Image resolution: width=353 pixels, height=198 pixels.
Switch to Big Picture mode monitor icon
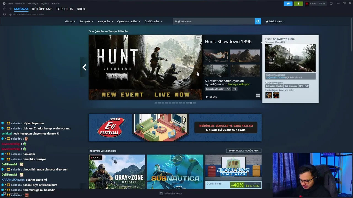(331, 4)
